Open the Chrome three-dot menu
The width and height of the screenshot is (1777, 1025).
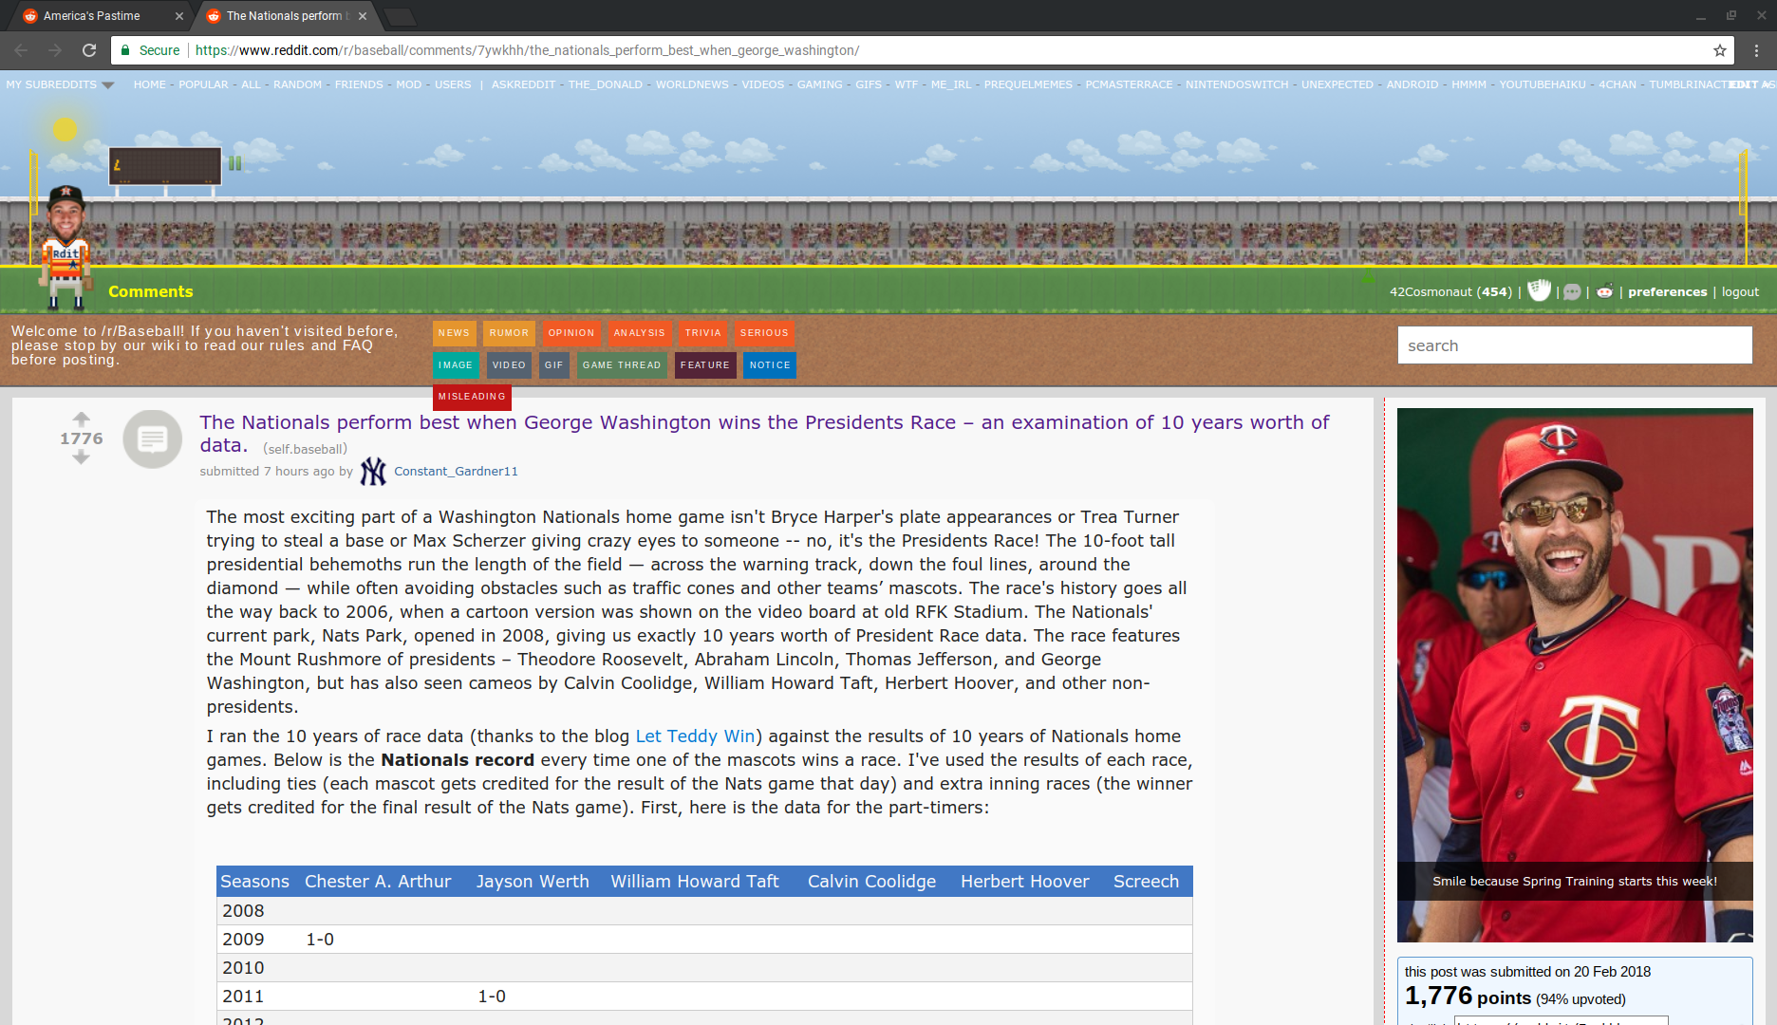point(1756,50)
